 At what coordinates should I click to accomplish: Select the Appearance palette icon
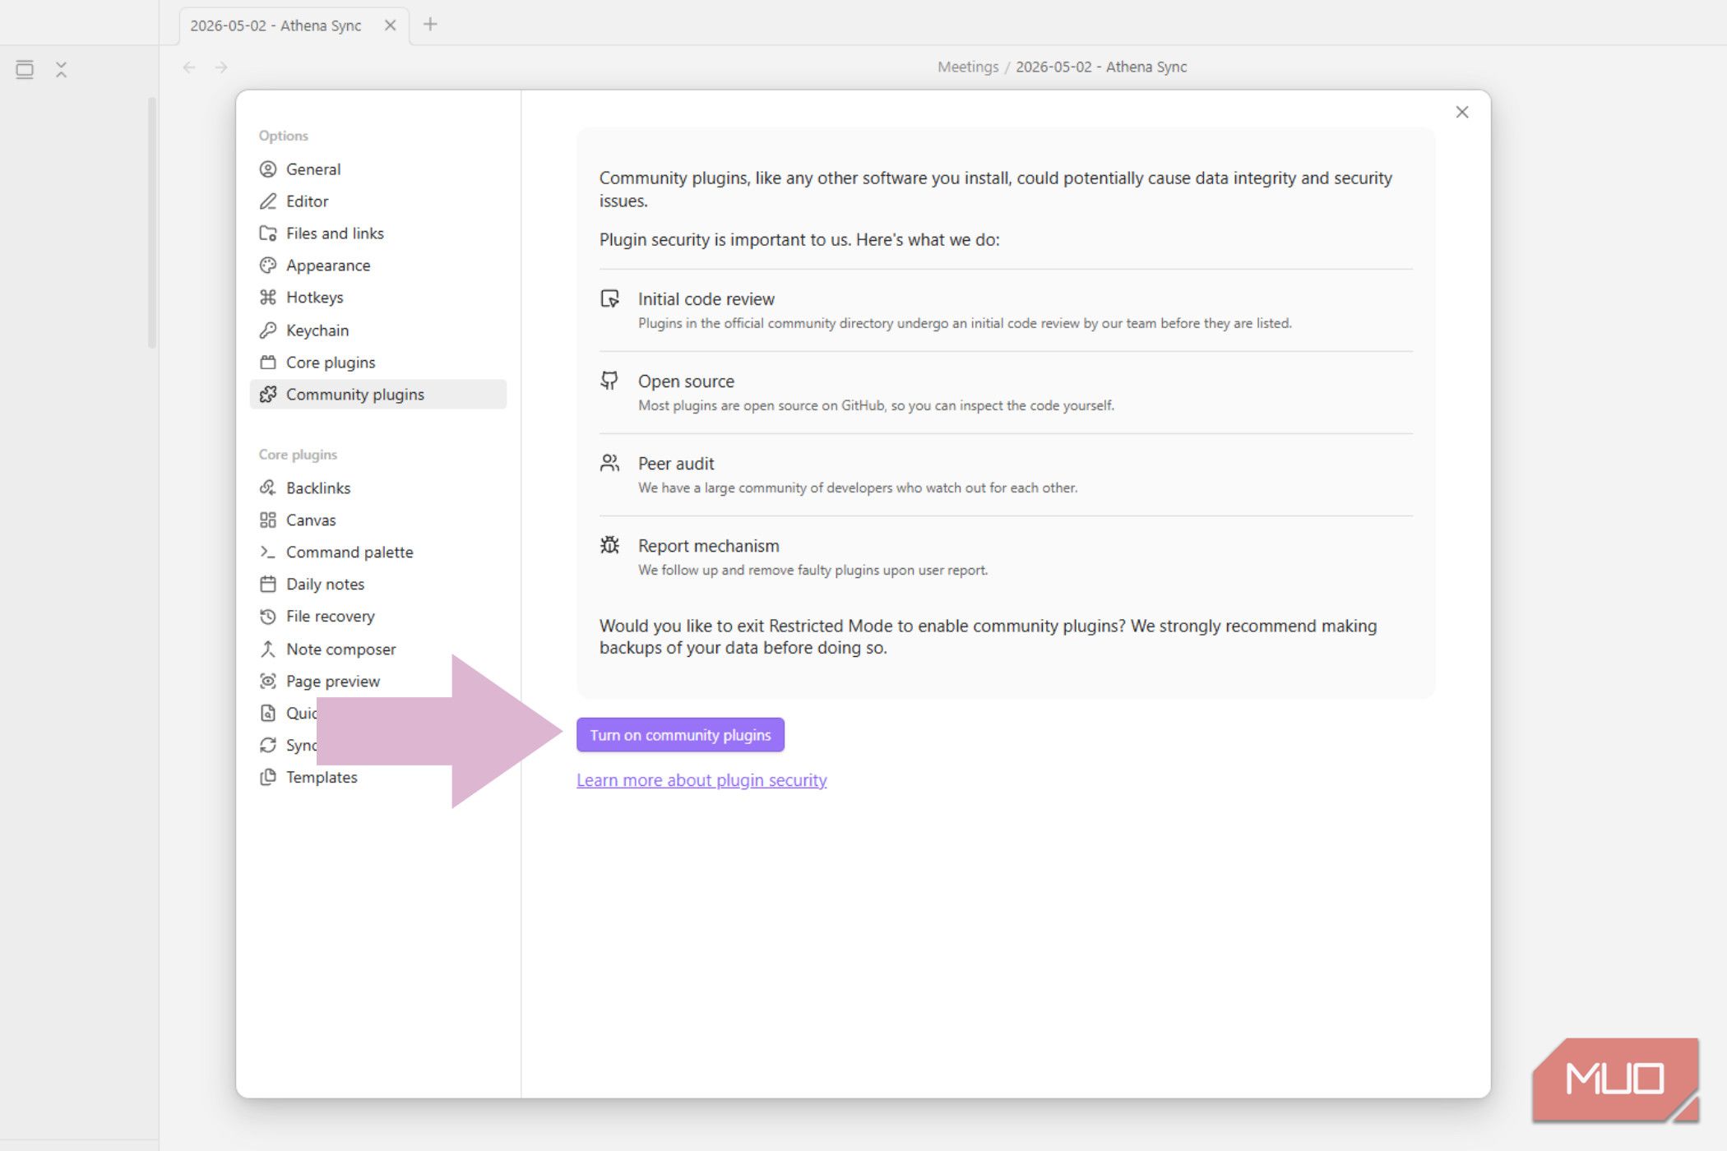268,266
